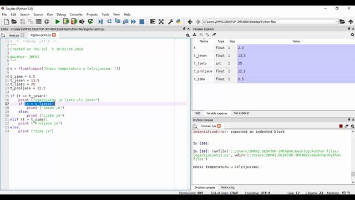Image resolution: width=355 pixels, height=200 pixels.
Task: Open IPython console options menu
Action: pos(353,126)
